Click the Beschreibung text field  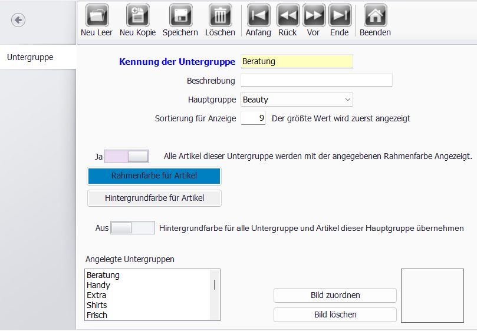316,81
